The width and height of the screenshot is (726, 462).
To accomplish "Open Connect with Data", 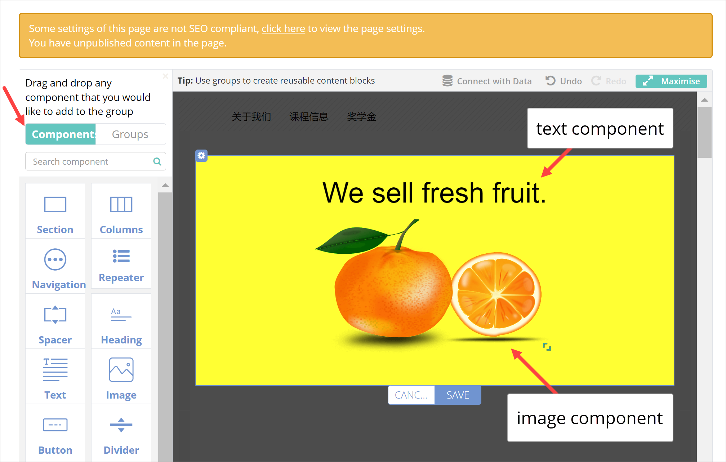I will pyautogui.click(x=487, y=81).
